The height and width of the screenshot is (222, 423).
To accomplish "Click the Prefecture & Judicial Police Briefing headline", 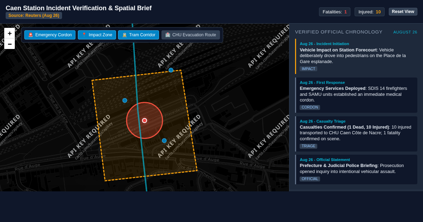I will coord(338,166).
